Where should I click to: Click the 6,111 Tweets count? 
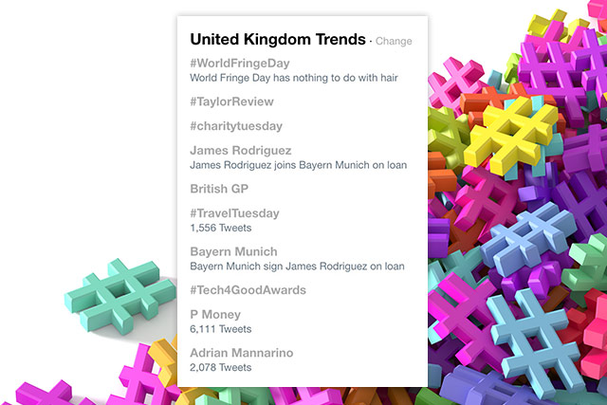tap(220, 329)
